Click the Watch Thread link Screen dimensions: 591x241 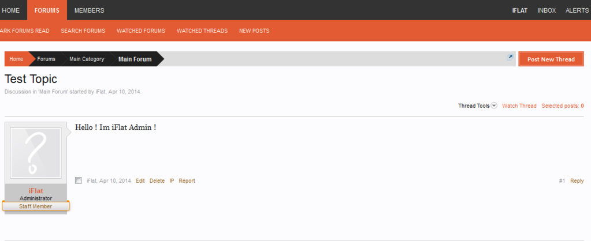pyautogui.click(x=519, y=106)
